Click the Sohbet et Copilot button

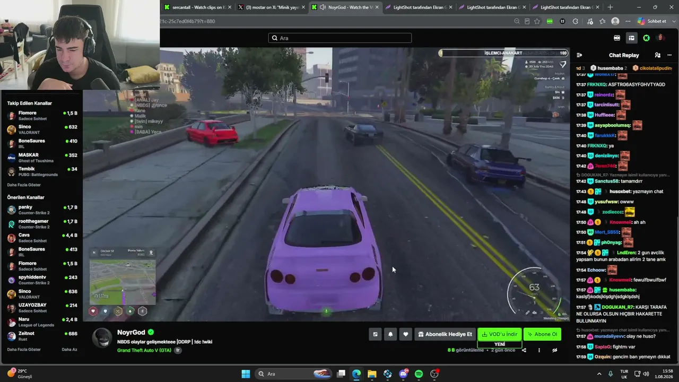[x=652, y=21]
